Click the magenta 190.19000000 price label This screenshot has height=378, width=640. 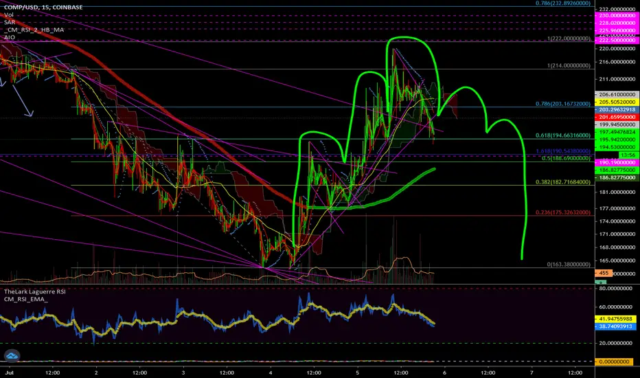point(617,162)
